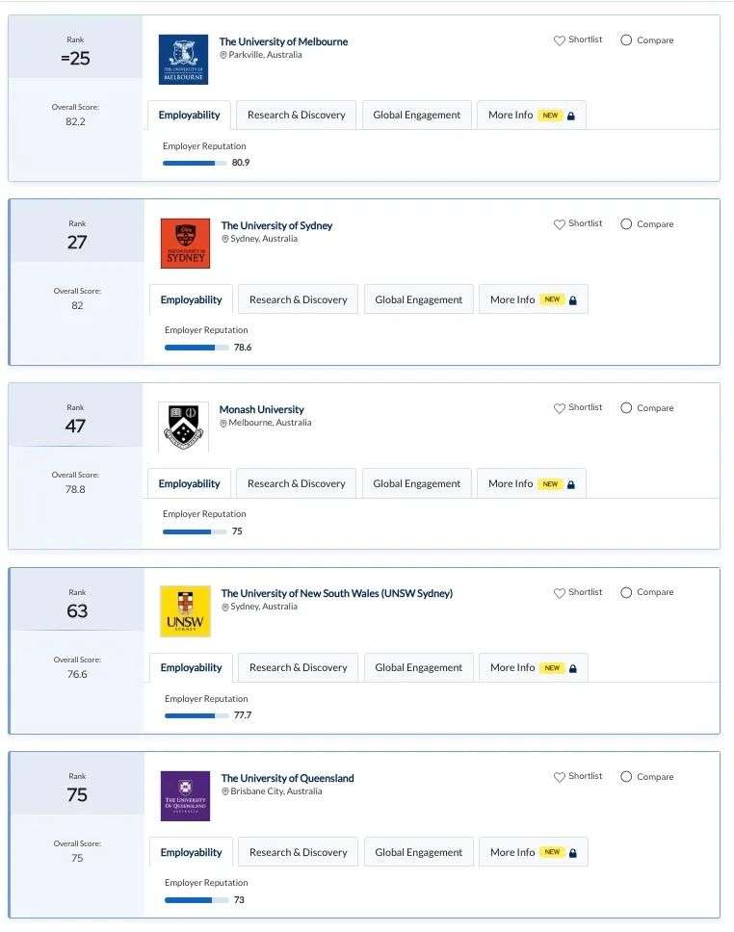
Task: Switch to Research & Discovery tab for Melbourne
Action: (x=297, y=115)
